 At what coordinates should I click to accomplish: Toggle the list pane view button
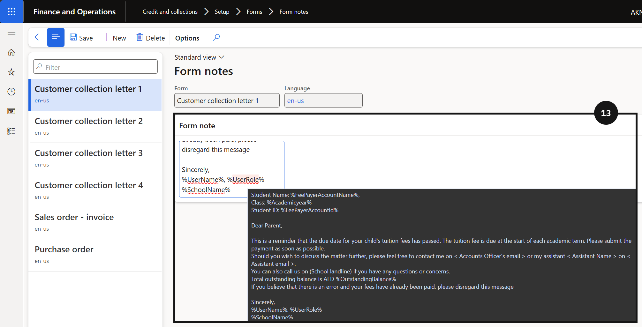(x=56, y=37)
